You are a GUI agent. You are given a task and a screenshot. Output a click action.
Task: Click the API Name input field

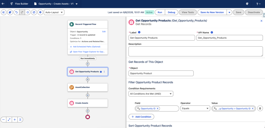tap(230, 38)
